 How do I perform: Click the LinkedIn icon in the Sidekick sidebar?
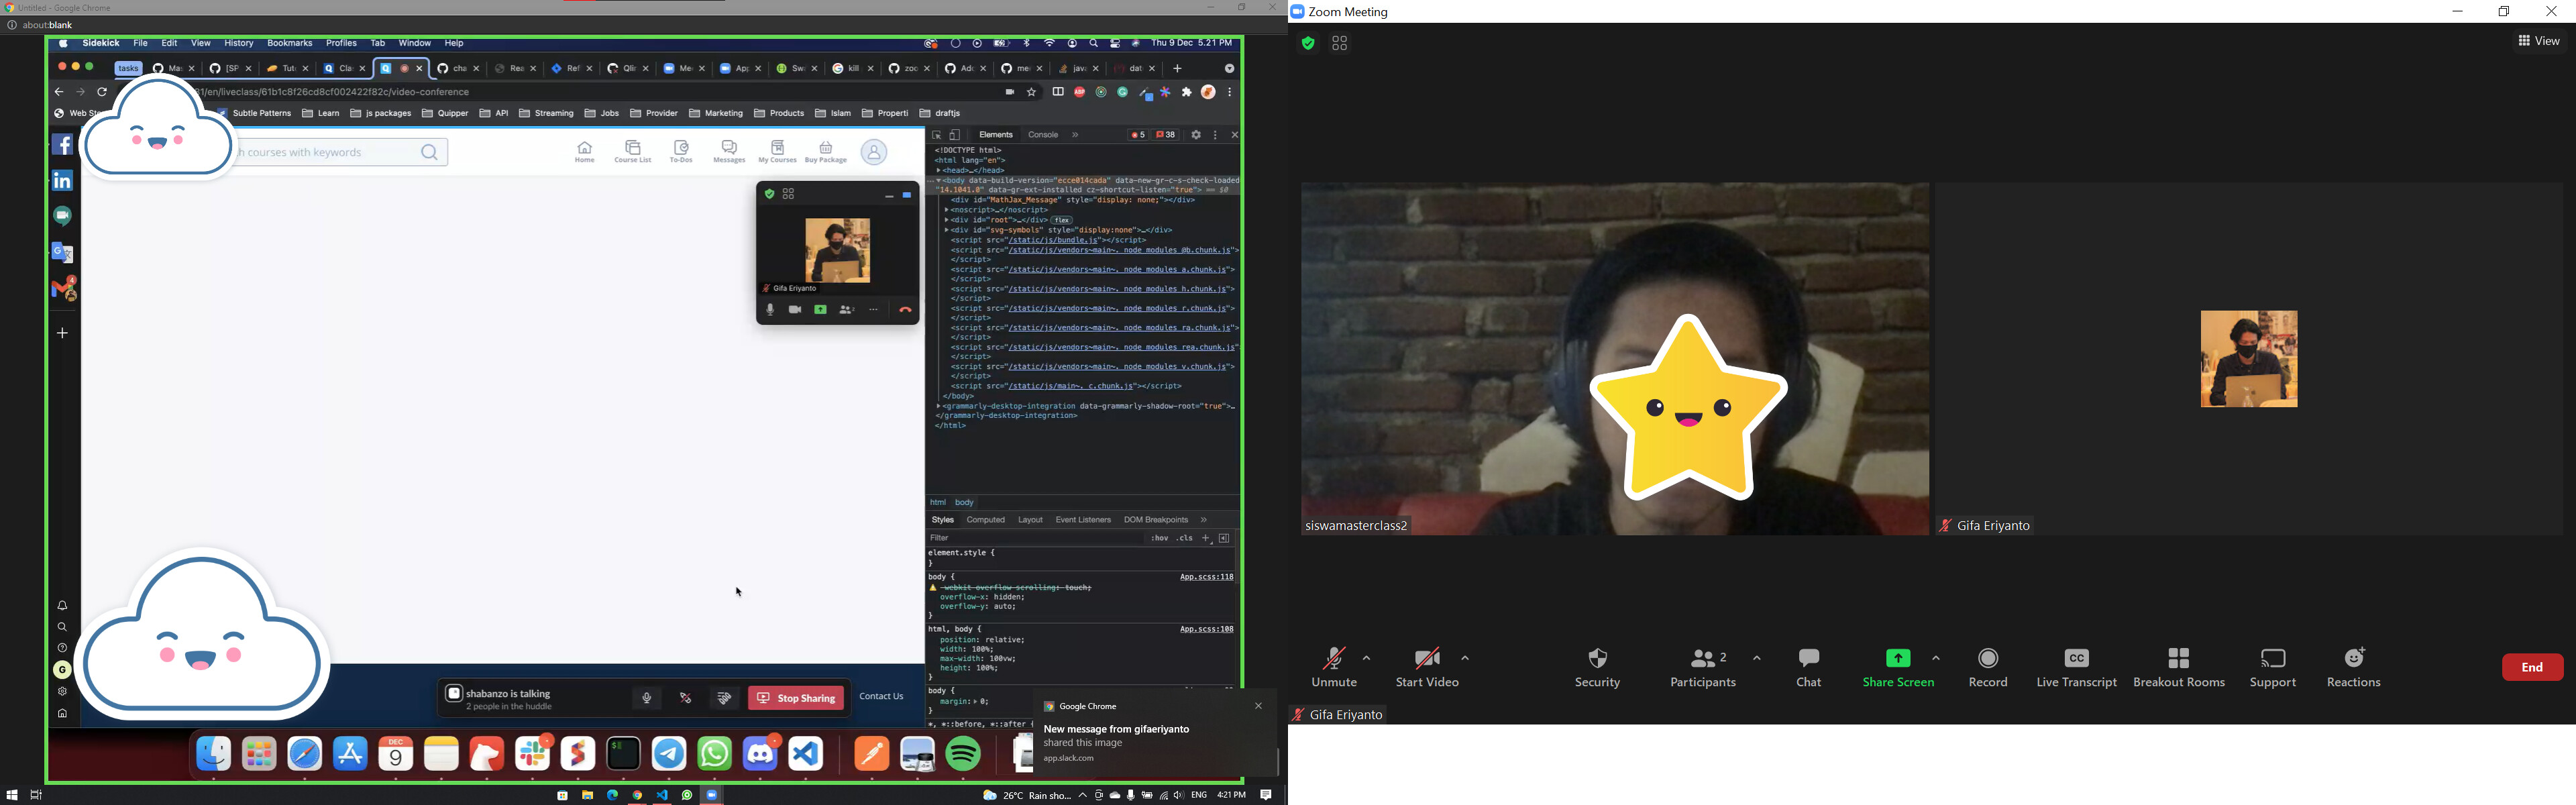[x=62, y=180]
